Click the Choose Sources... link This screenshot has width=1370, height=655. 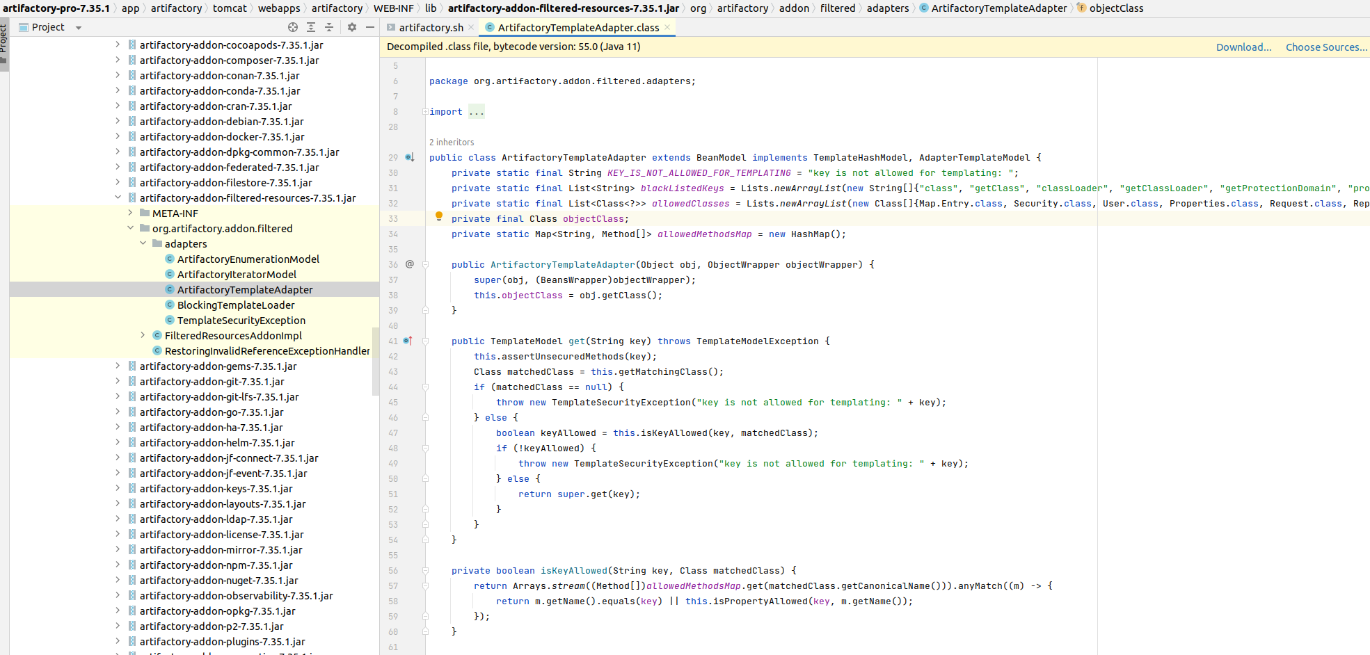(x=1325, y=47)
